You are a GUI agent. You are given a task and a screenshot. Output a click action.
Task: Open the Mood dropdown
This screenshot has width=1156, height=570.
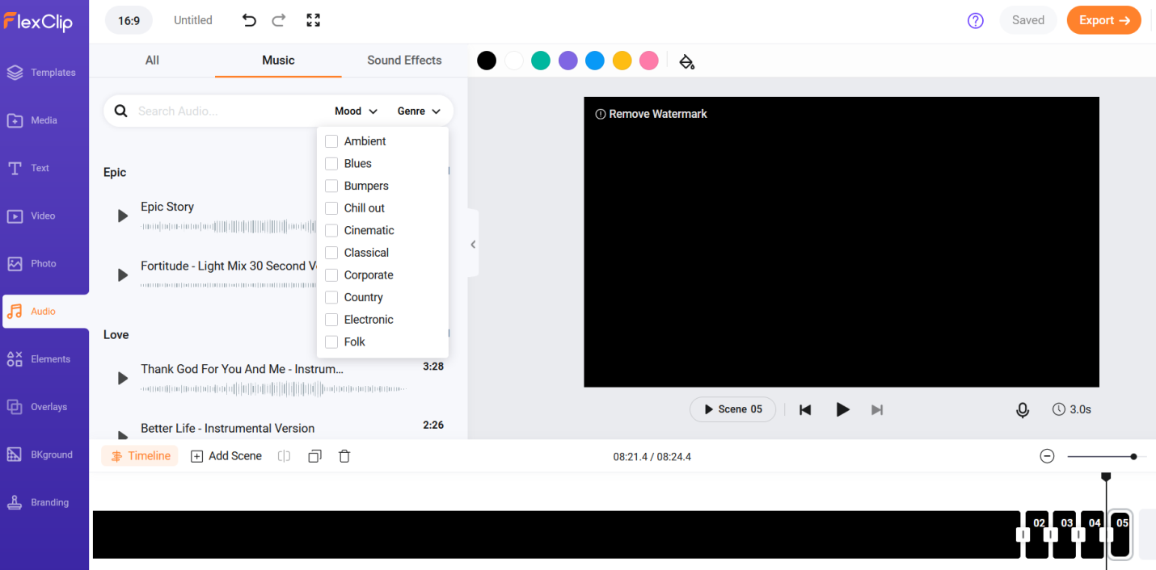[x=356, y=111]
